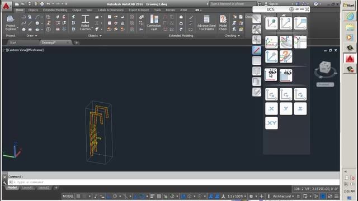Expand the Draw panel dropdown
This screenshot has width=358, height=201.
(x=32, y=36)
